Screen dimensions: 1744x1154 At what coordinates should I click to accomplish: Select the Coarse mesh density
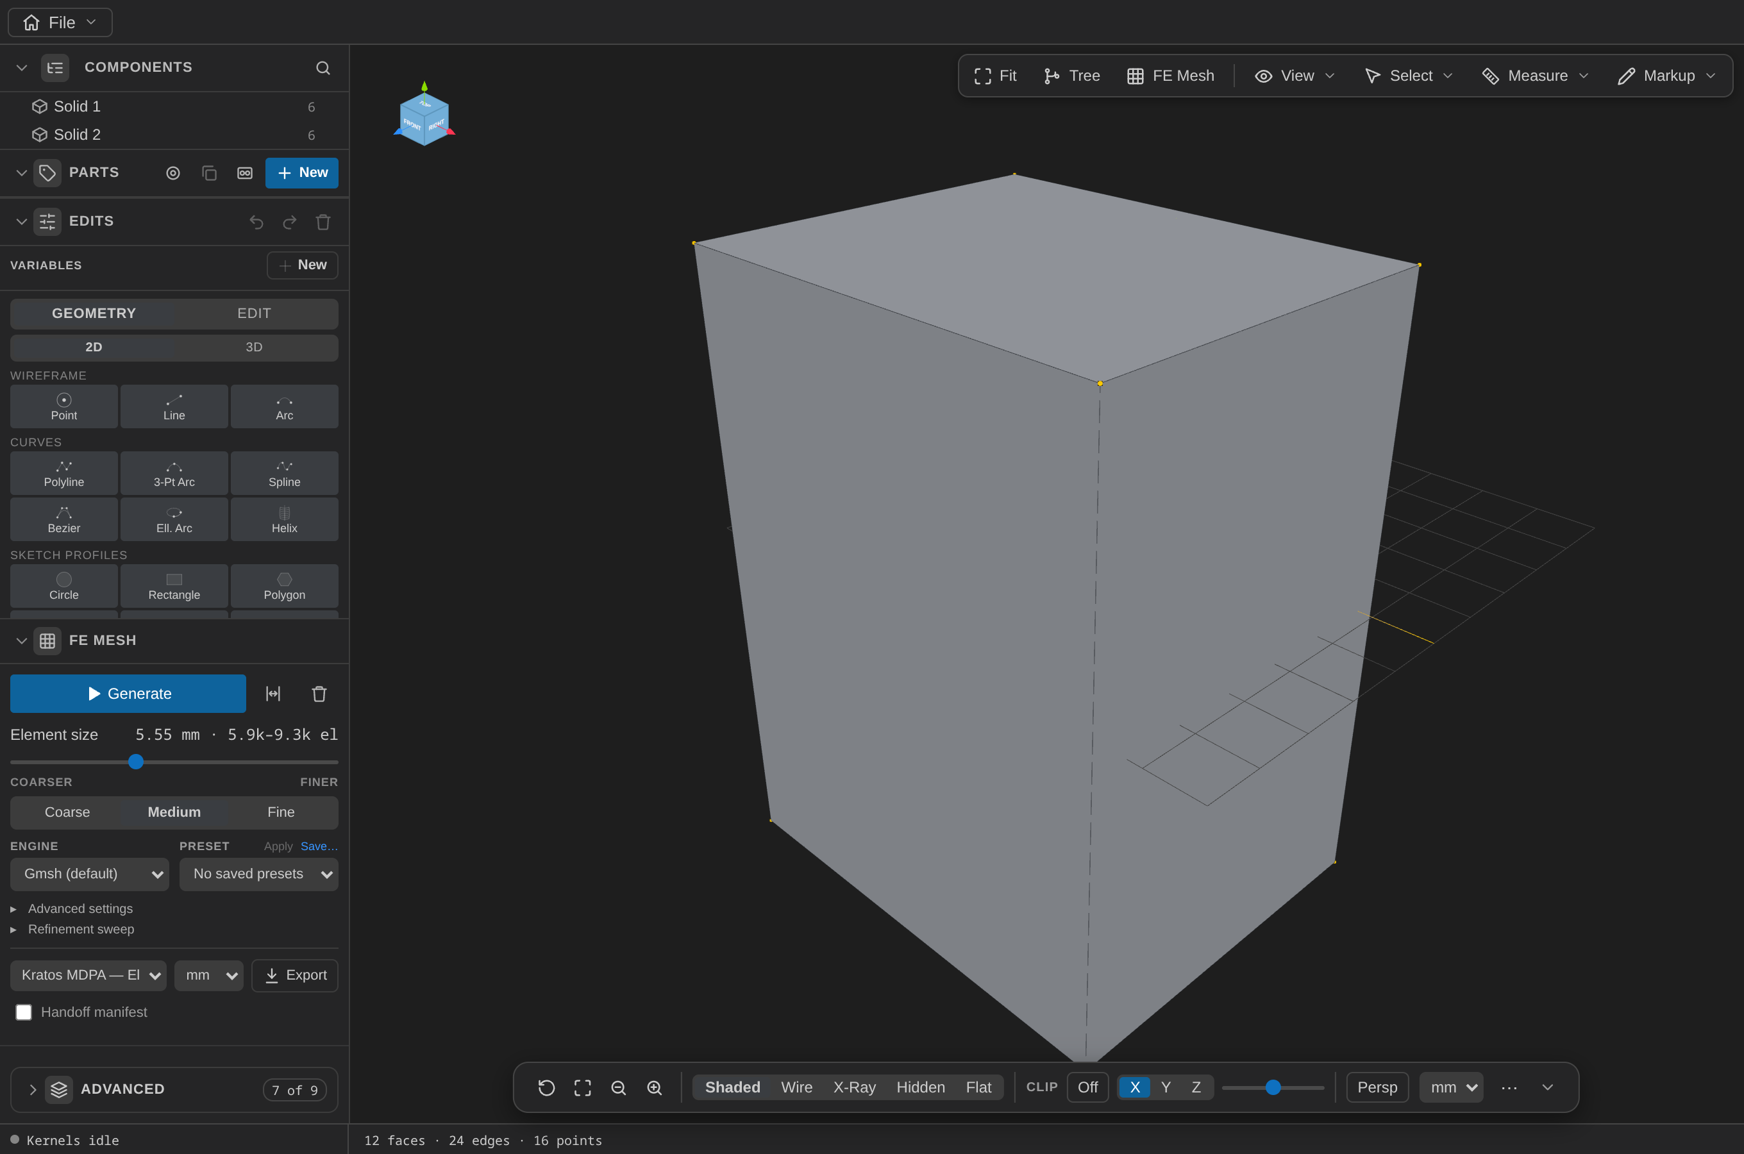[67, 812]
